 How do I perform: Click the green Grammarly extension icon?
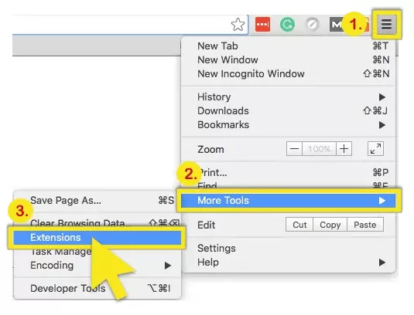click(287, 25)
